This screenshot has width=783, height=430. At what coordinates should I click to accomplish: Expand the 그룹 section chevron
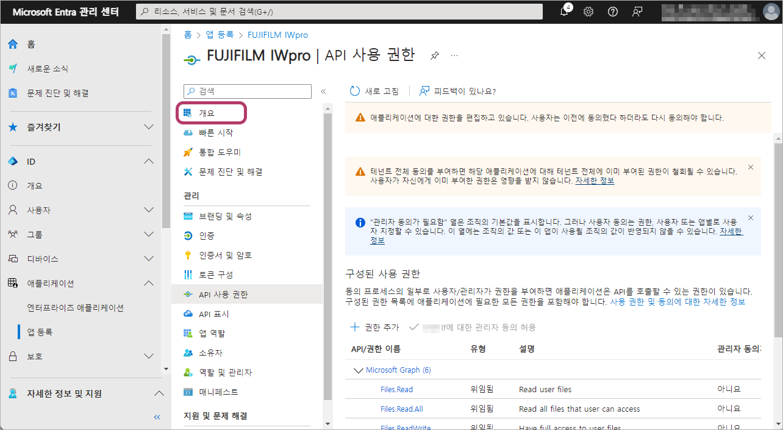[x=149, y=235]
